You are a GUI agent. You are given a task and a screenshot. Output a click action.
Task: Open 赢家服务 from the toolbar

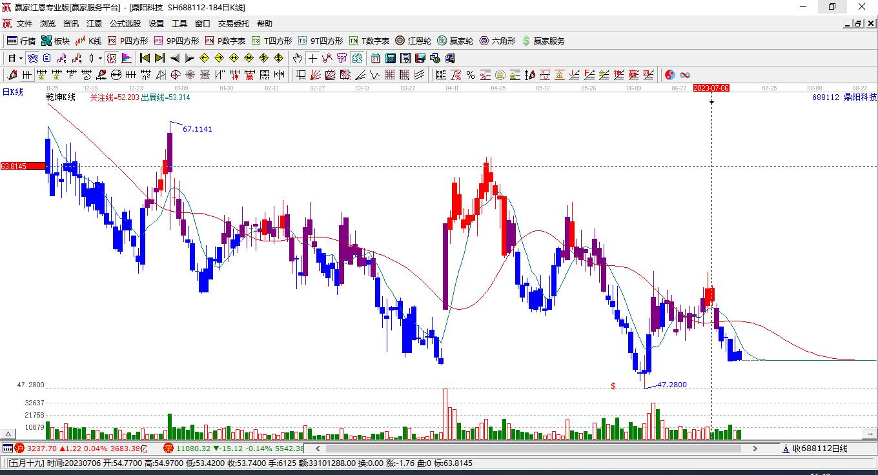click(x=543, y=41)
